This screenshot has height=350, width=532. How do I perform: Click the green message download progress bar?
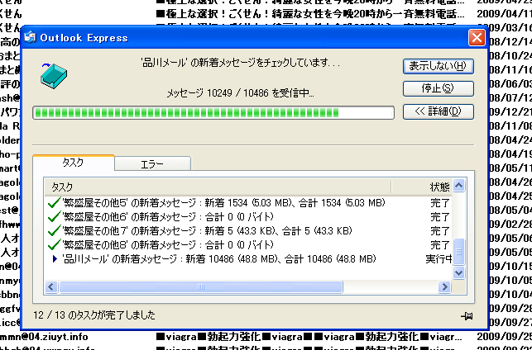(x=213, y=113)
